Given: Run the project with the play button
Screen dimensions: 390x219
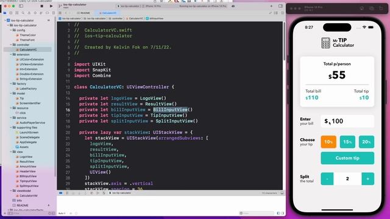Looking at the screenshot, I should [51, 6].
